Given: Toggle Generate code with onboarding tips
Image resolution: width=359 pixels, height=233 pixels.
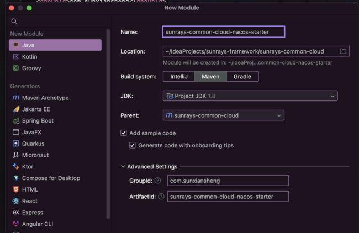Looking at the screenshot, I should (x=133, y=145).
